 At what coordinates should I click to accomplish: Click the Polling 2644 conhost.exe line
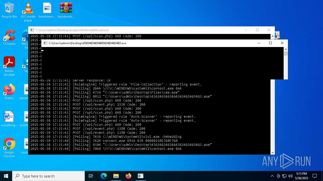coord(105,88)
